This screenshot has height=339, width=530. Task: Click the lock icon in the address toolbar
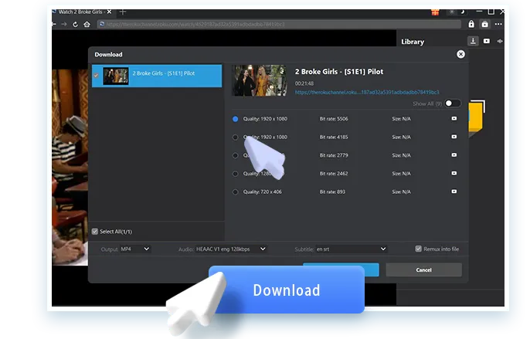point(471,24)
